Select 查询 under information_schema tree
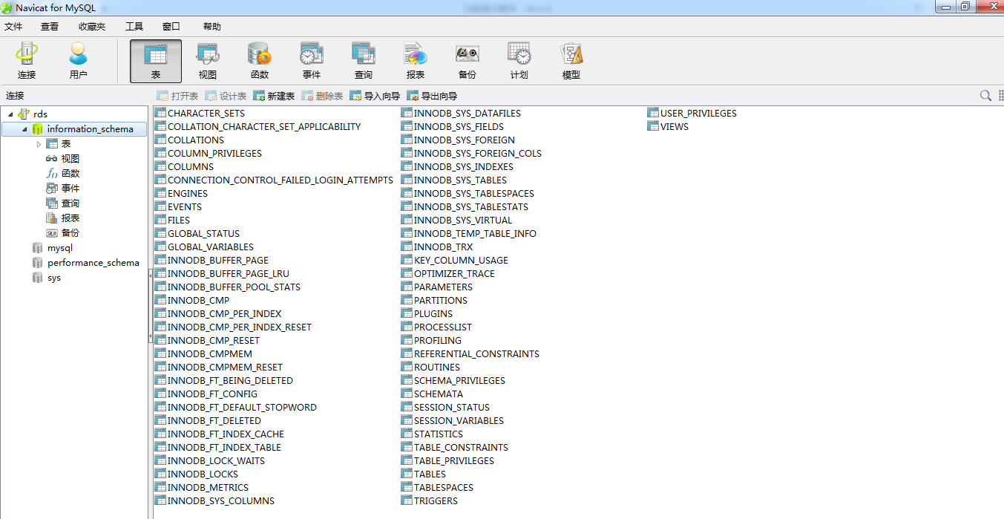The image size is (1004, 519). point(70,203)
